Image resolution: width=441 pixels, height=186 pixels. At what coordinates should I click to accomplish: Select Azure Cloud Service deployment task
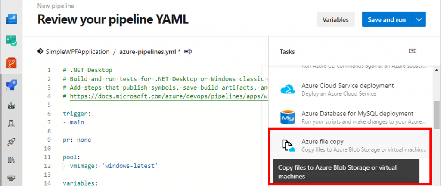(x=350, y=89)
